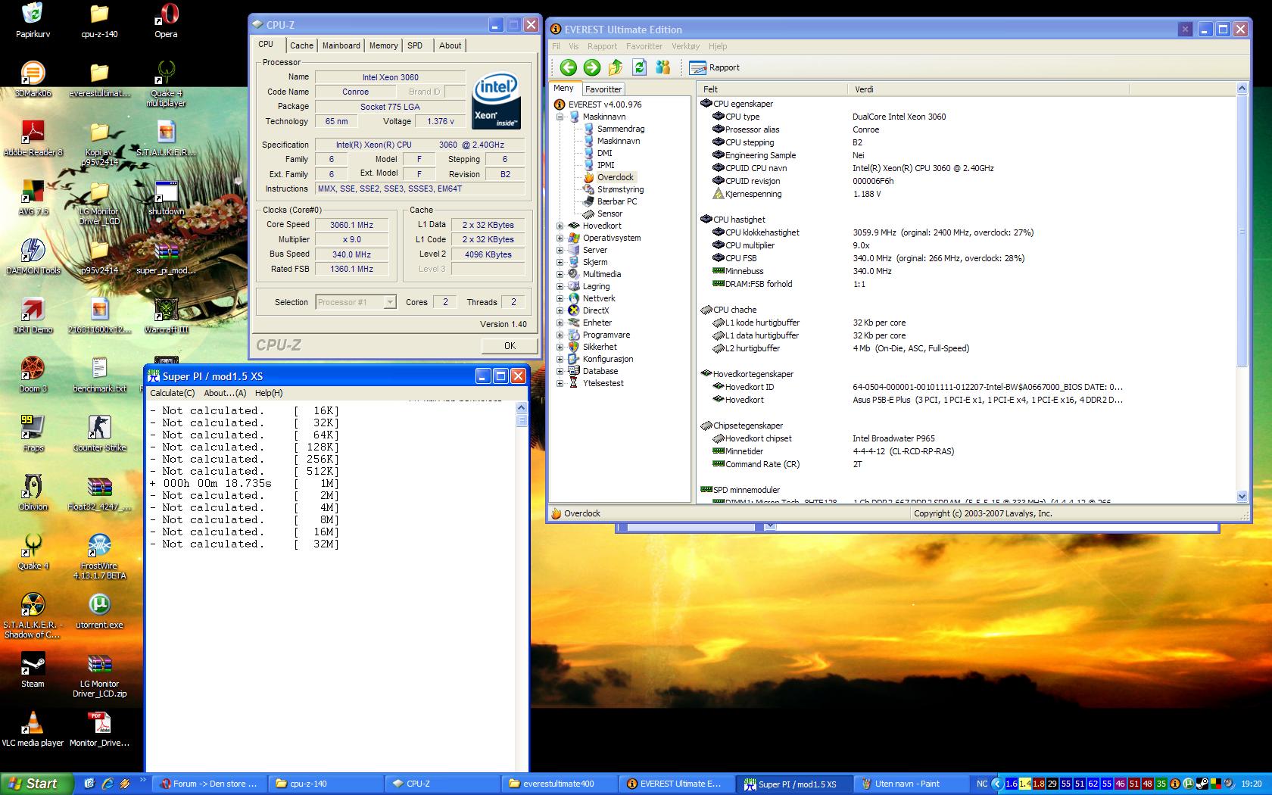Switch to the SPD tab in CPU-Z
The width and height of the screenshot is (1272, 795).
[x=415, y=45]
